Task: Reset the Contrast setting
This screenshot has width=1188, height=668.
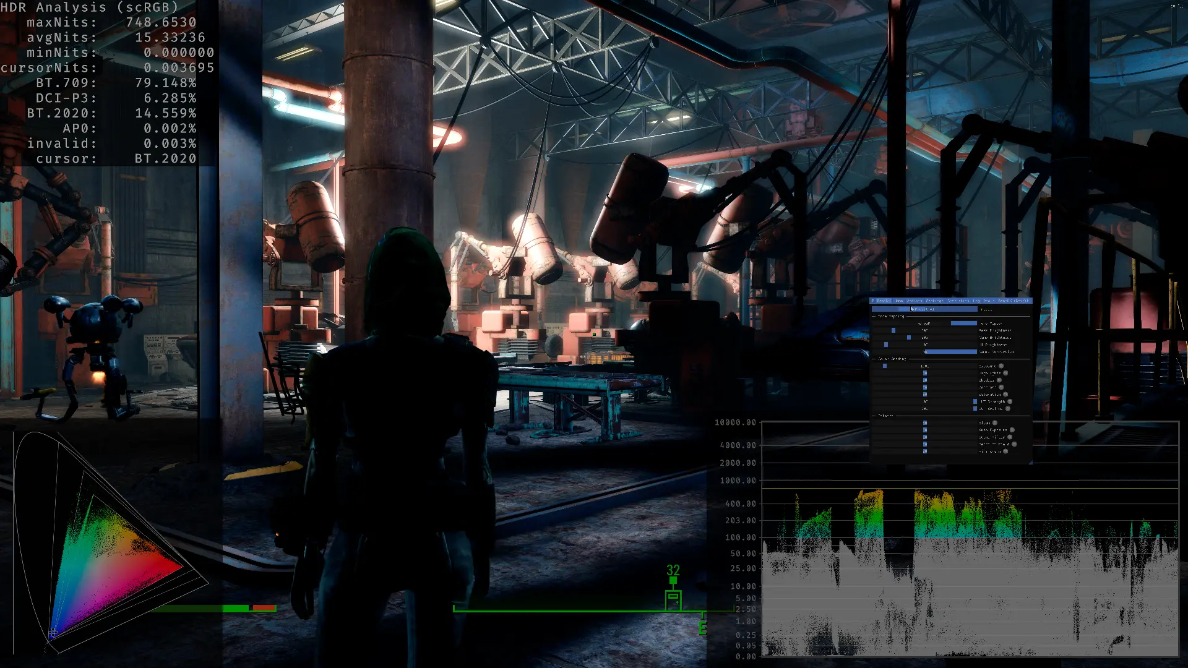Action: pos(1001,387)
